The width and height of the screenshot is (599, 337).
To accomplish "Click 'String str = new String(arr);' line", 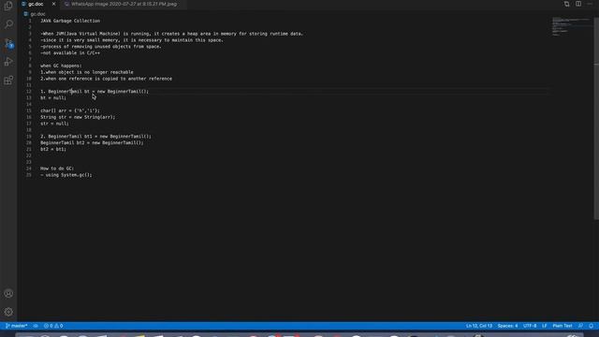I will coord(78,117).
